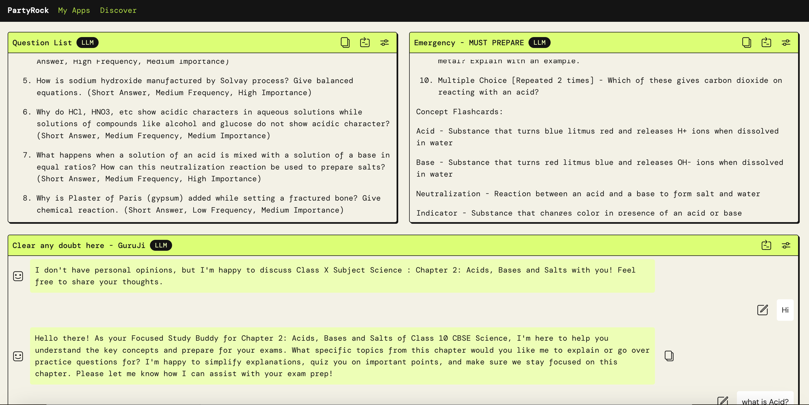Screen dimensions: 809x405
Task: Click the LLM badge on Question List
Action: (87, 43)
